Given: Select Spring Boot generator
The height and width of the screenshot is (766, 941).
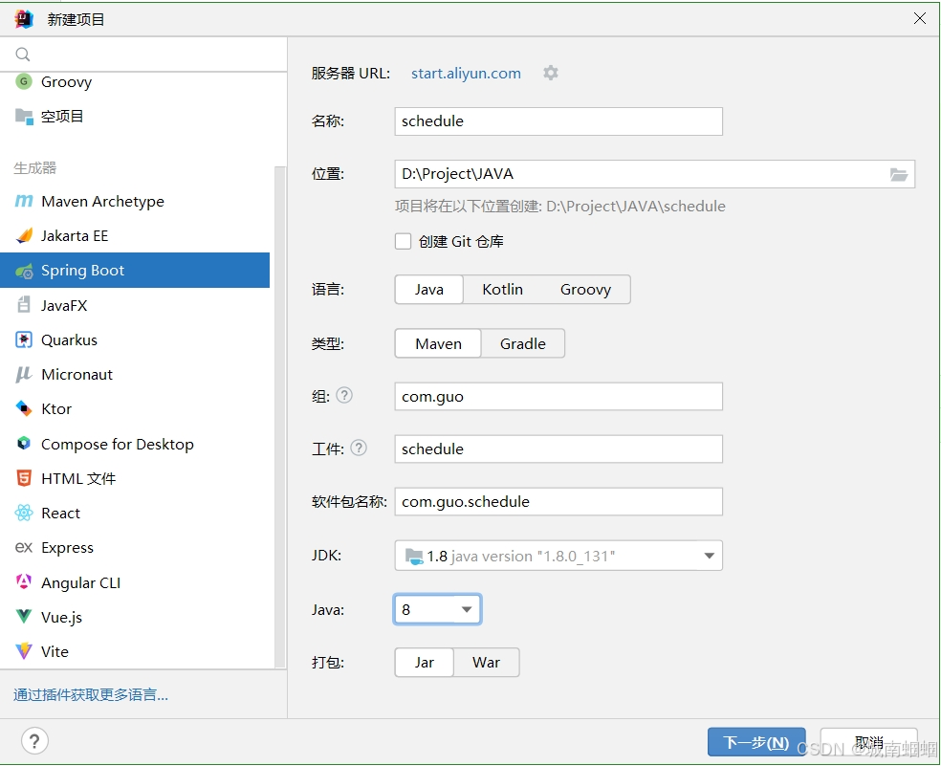Looking at the screenshot, I should 135,271.
